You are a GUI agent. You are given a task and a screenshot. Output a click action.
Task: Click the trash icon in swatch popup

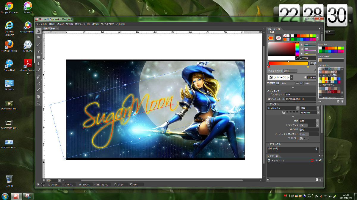coord(342,101)
